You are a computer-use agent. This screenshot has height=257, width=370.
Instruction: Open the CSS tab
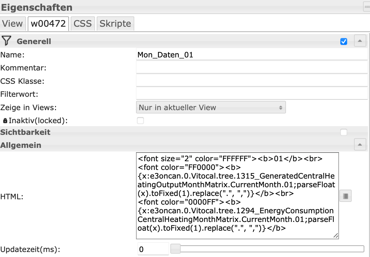coord(83,24)
